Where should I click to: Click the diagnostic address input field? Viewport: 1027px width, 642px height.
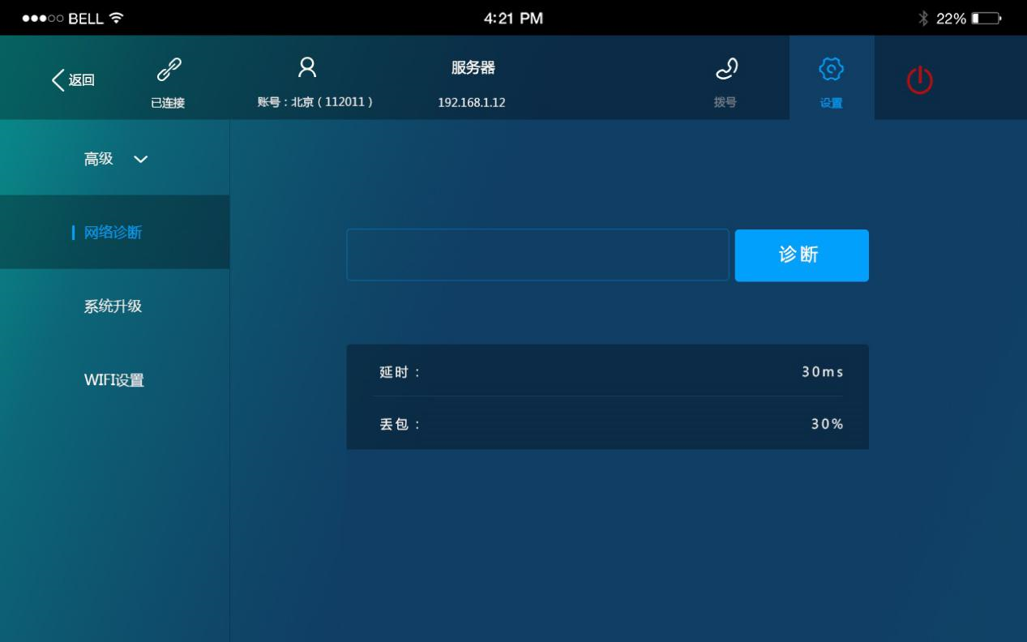(x=537, y=255)
